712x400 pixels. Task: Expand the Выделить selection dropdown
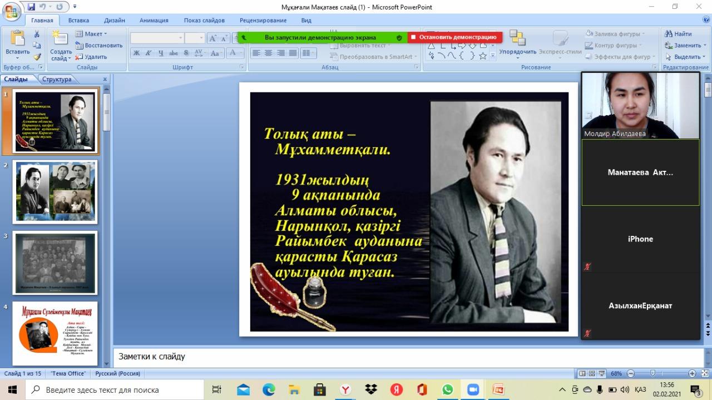[x=685, y=57]
